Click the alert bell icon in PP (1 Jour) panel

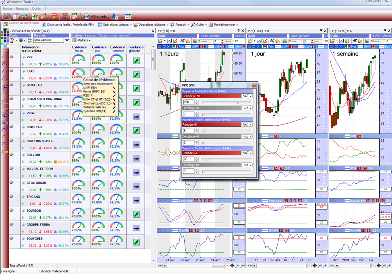[x=278, y=41]
